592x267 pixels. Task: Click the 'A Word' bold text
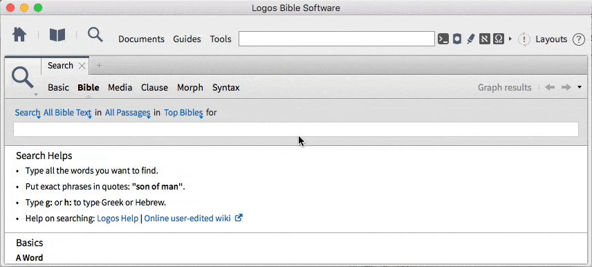point(29,258)
